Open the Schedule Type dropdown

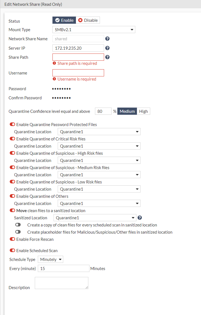(x=51, y=260)
